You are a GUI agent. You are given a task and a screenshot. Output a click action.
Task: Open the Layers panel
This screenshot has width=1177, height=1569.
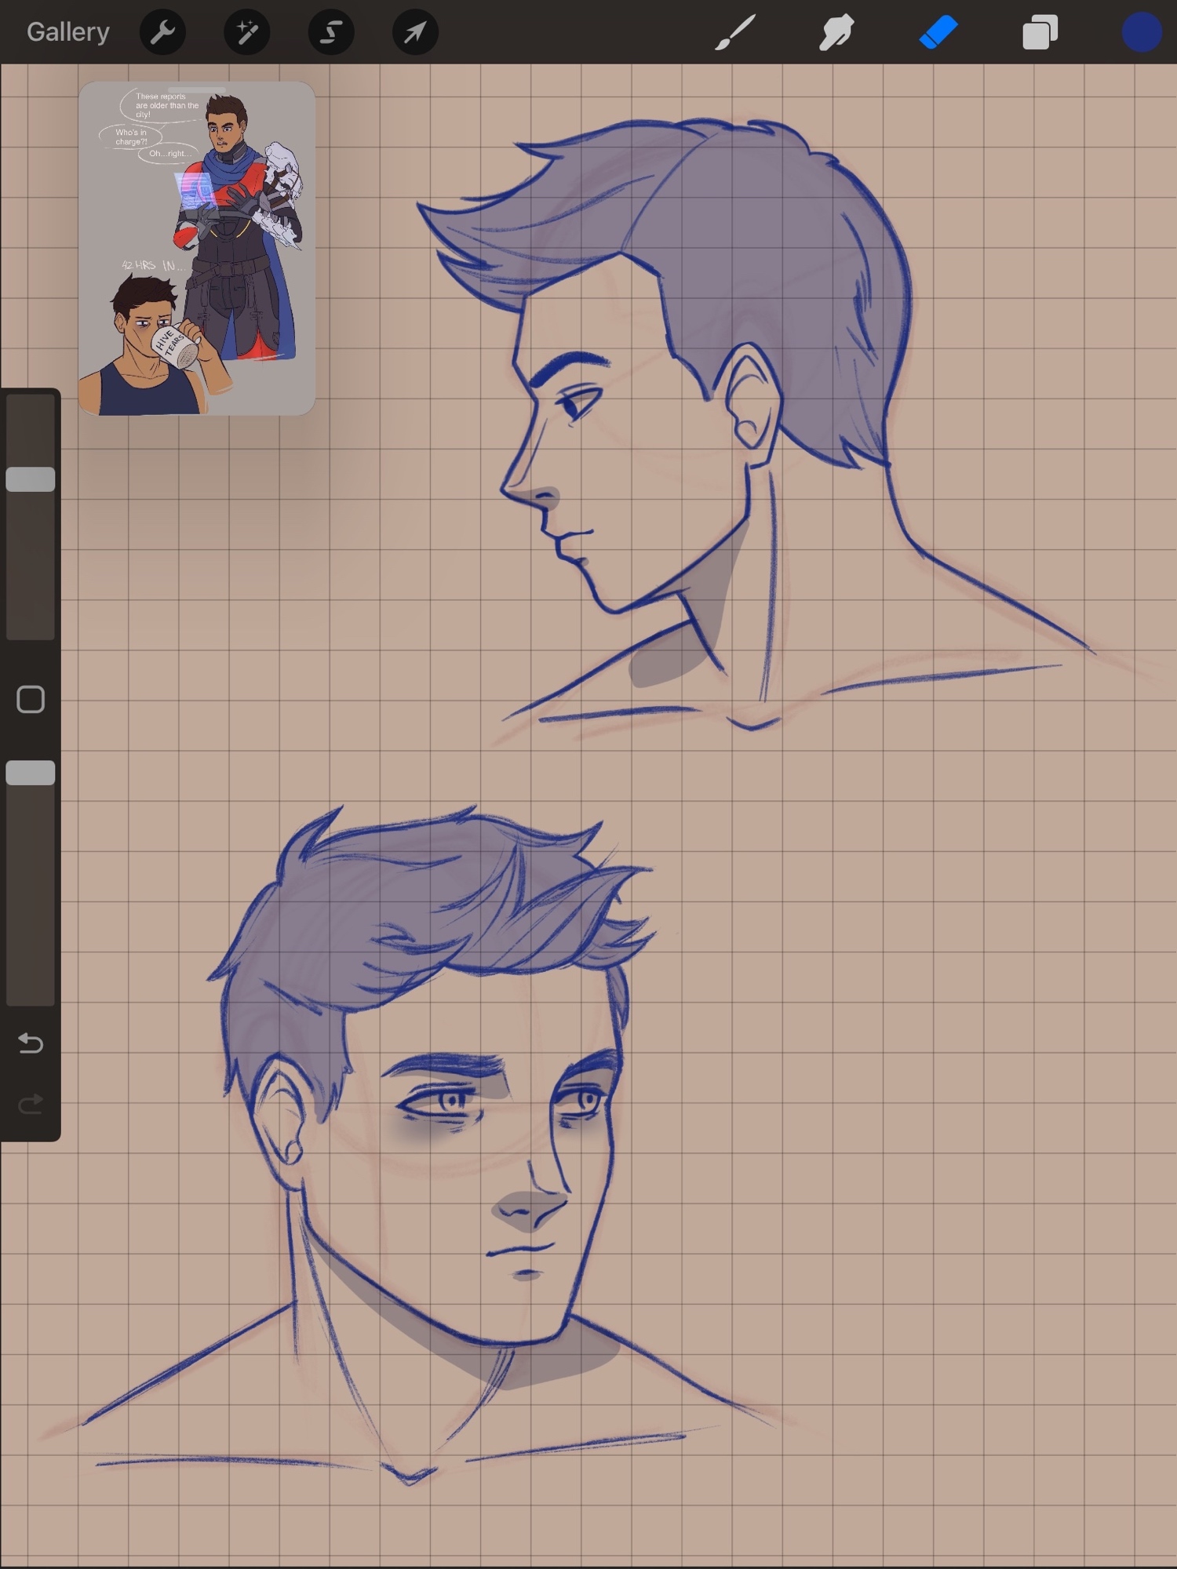[x=1040, y=33]
